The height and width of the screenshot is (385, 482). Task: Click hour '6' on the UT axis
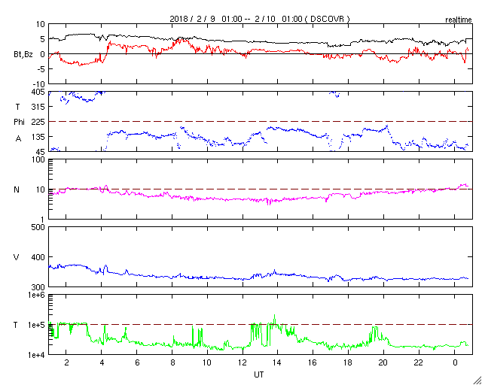tap(137, 363)
